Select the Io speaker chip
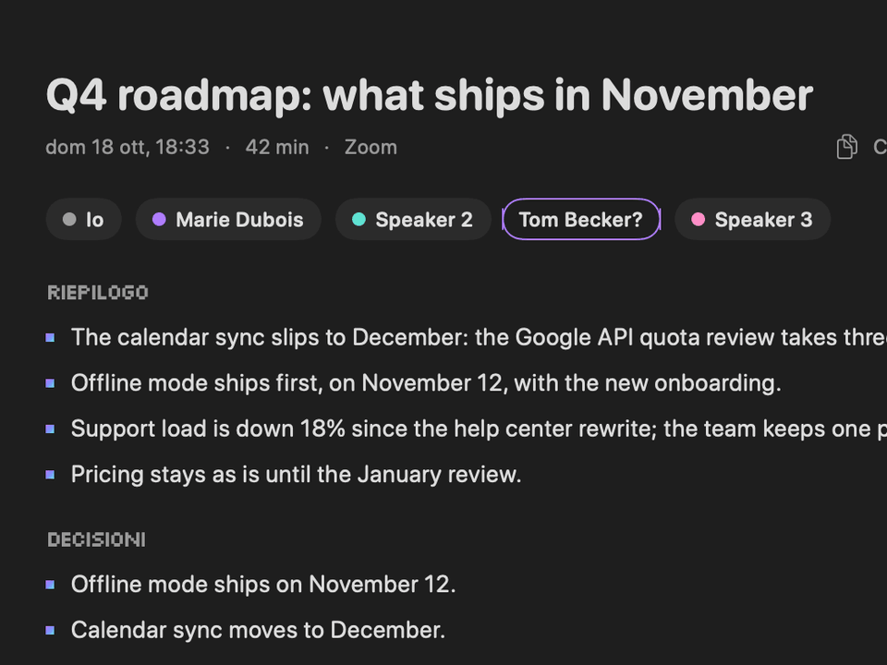Image resolution: width=887 pixels, height=665 pixels. coord(84,220)
